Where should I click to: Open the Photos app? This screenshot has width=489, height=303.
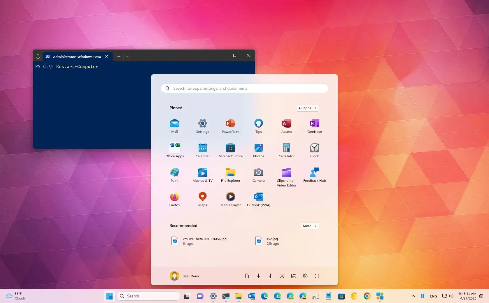click(258, 150)
